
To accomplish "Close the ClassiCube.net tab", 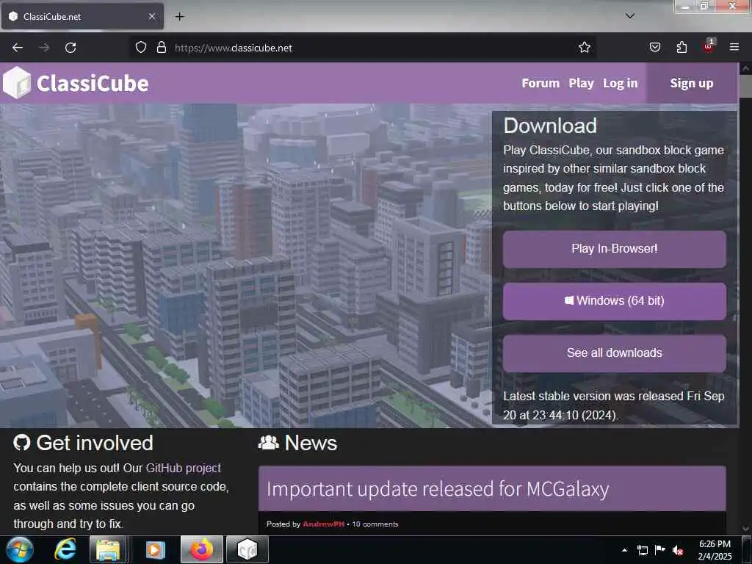I will click(x=152, y=16).
